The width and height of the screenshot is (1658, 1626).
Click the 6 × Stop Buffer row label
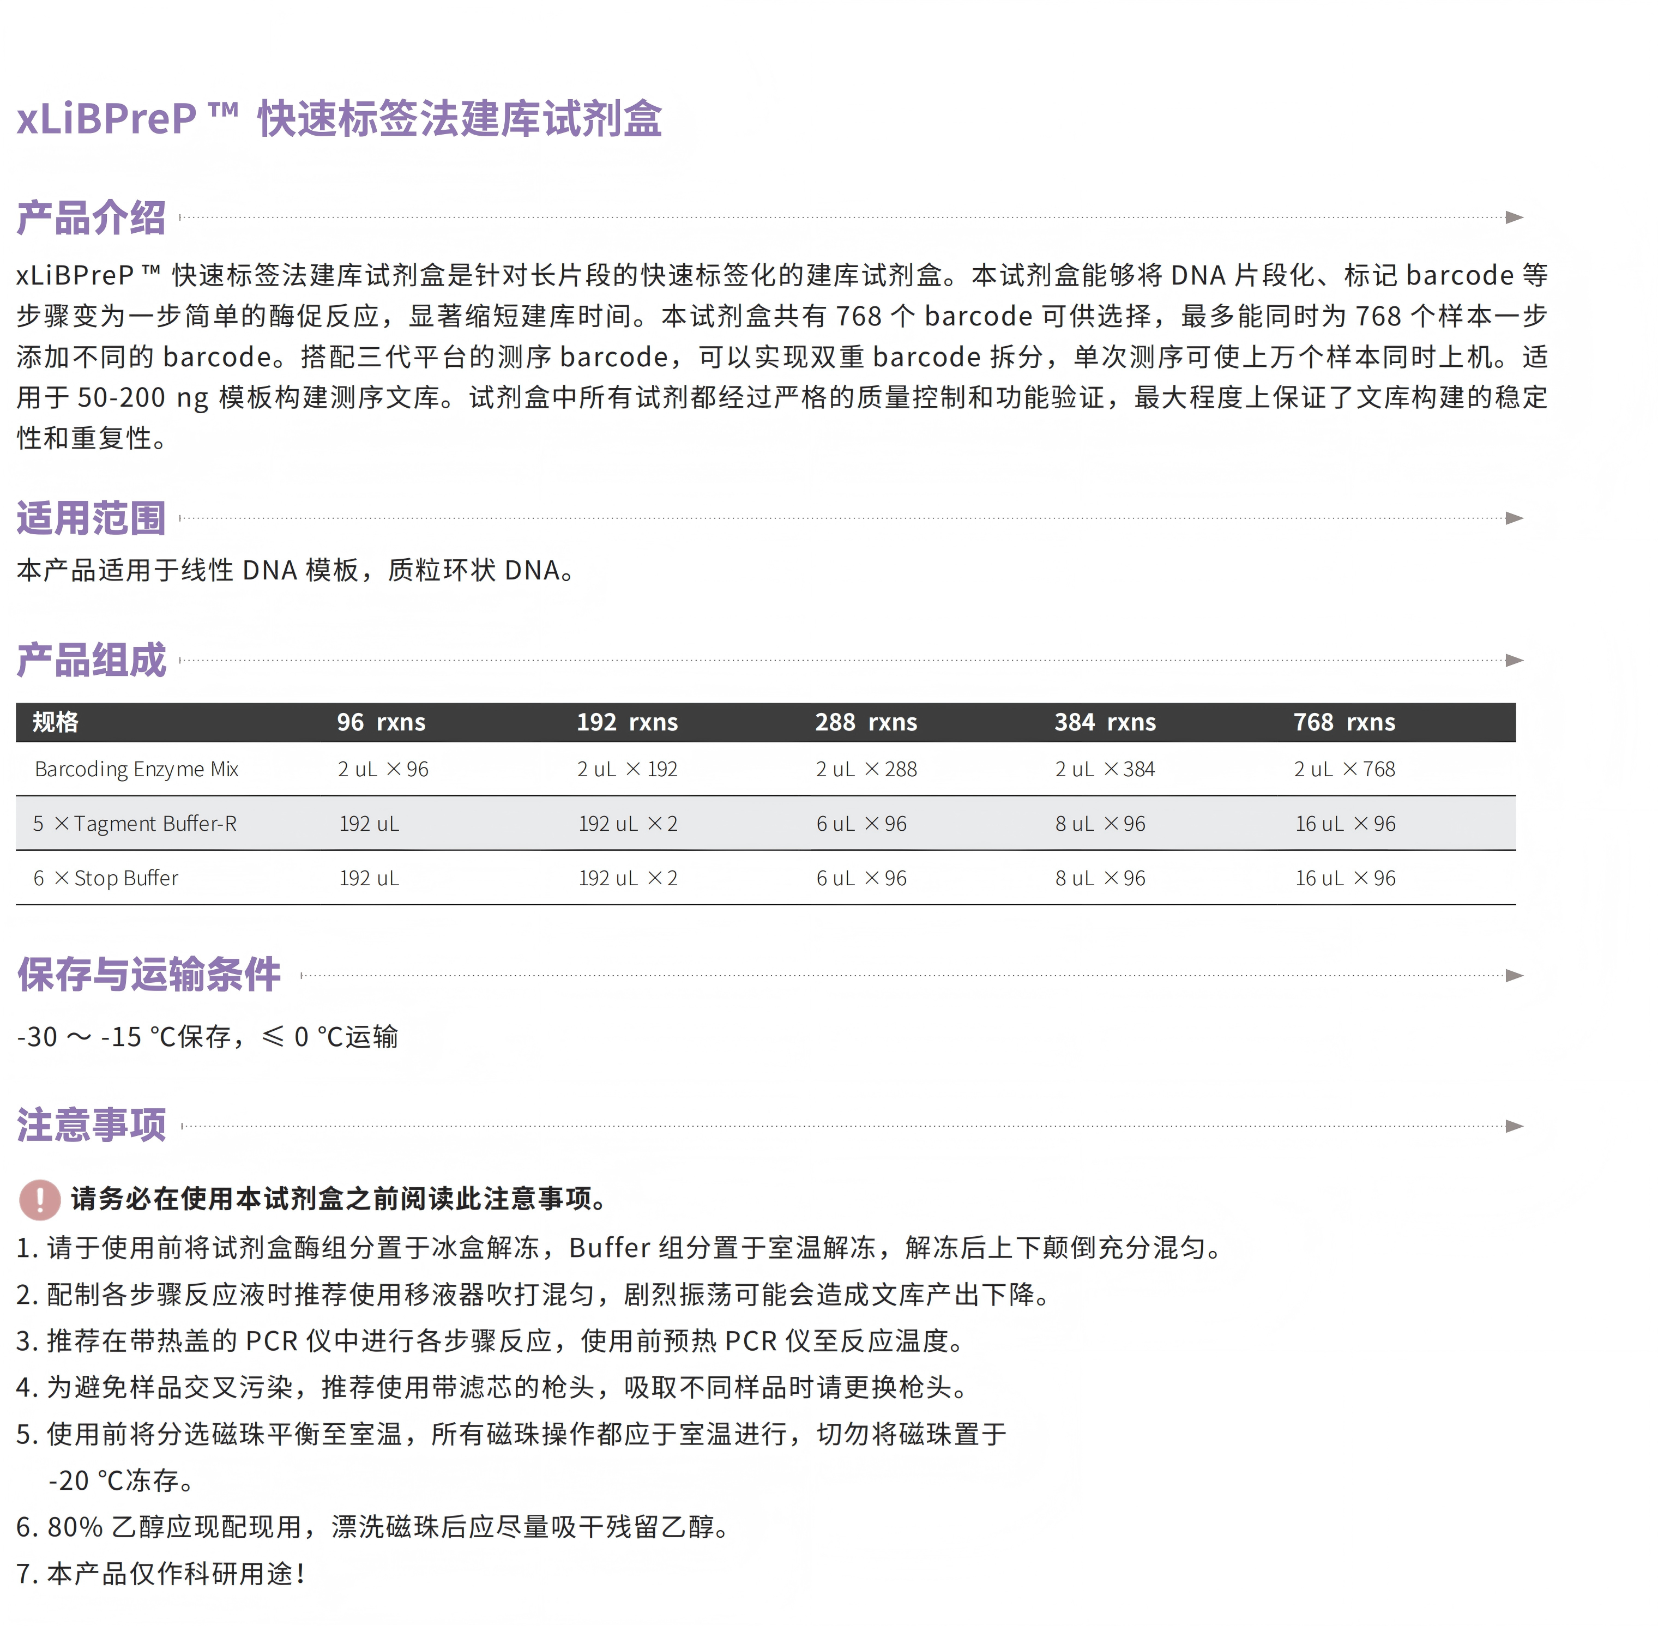click(106, 879)
